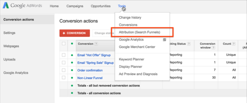This screenshot has height=103, width=247.
Task: Choose Conversions in the Tools menu
Action: (128, 25)
